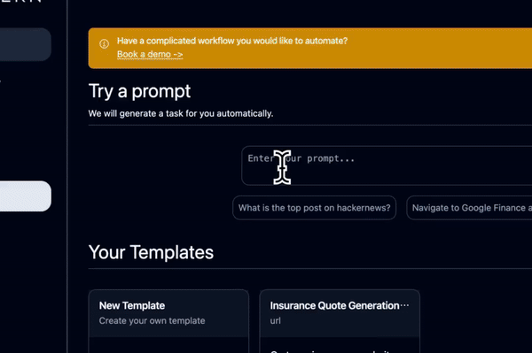Viewport: 532px width, 353px height.
Task: Click the complicated workflow banner text
Action: click(232, 41)
